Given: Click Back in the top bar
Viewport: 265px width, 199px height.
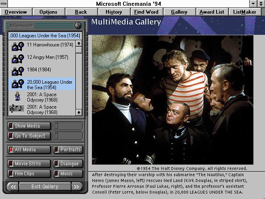Looking at the screenshot, I should coord(81,12).
